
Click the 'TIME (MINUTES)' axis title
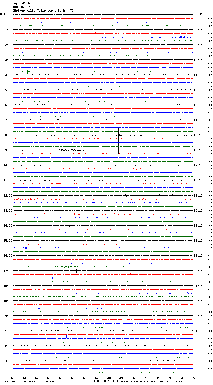(106, 381)
